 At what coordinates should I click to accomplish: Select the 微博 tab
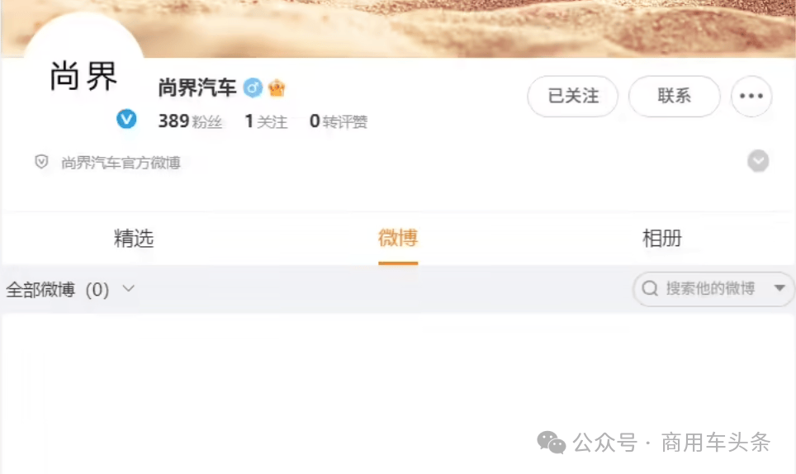[398, 238]
